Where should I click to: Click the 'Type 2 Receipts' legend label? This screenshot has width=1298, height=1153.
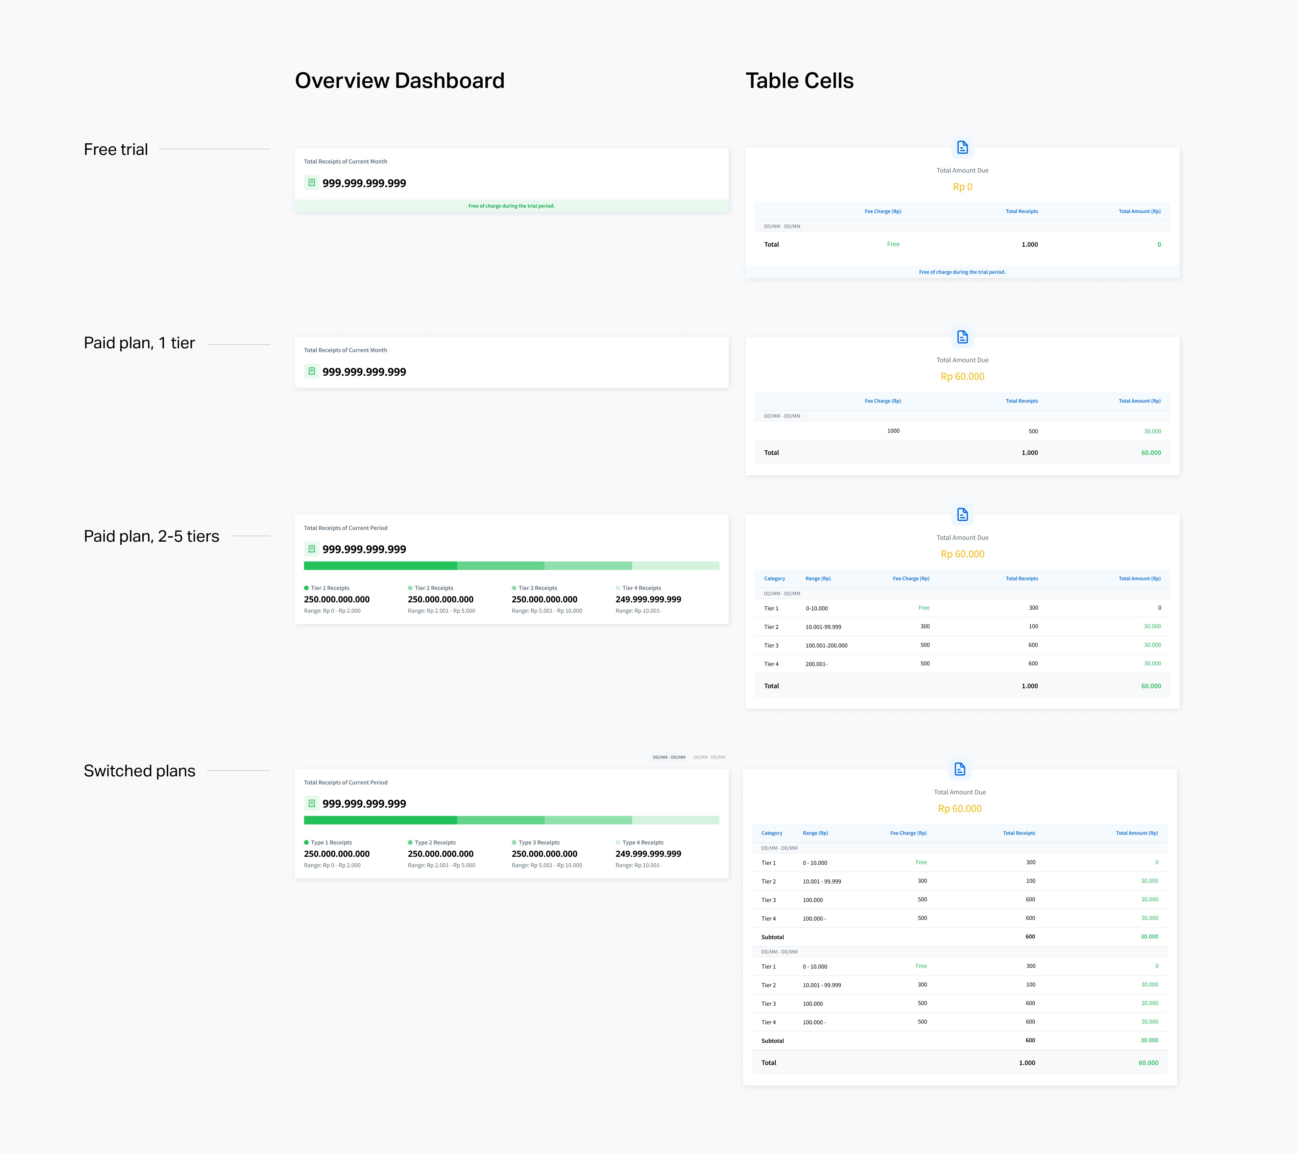click(435, 842)
